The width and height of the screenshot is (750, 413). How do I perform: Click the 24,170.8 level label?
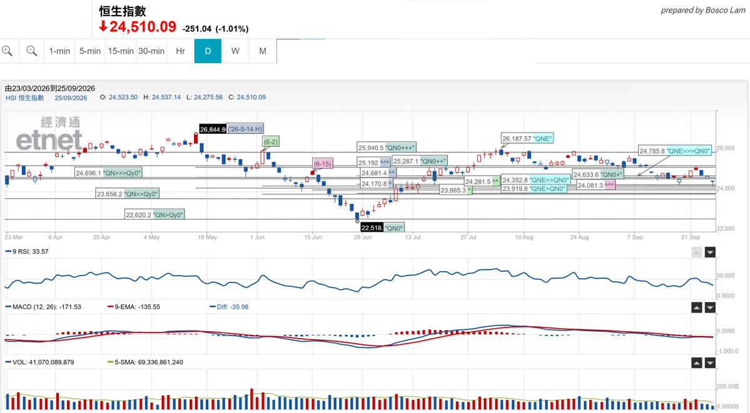pos(377,184)
